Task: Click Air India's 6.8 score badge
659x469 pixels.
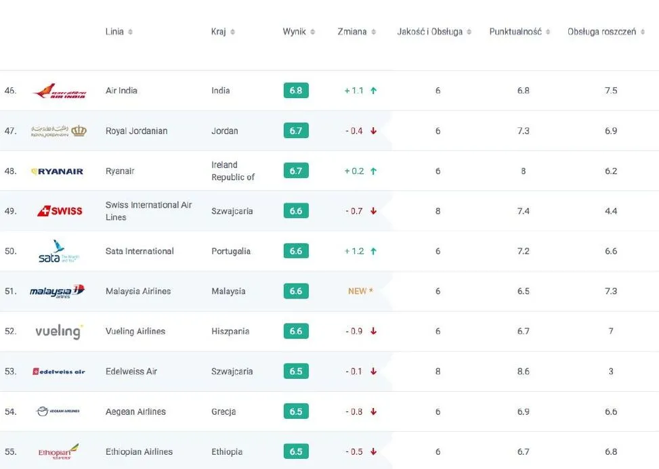Action: [296, 91]
